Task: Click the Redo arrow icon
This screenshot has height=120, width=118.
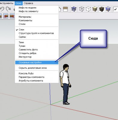Action: coord(8,9)
